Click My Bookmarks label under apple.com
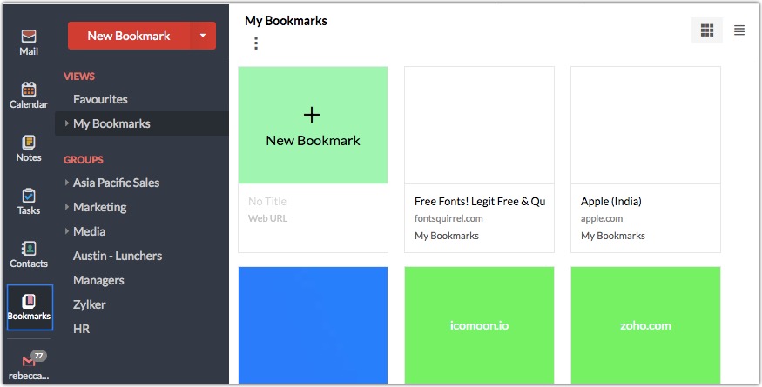762x387 pixels. pyautogui.click(x=613, y=236)
